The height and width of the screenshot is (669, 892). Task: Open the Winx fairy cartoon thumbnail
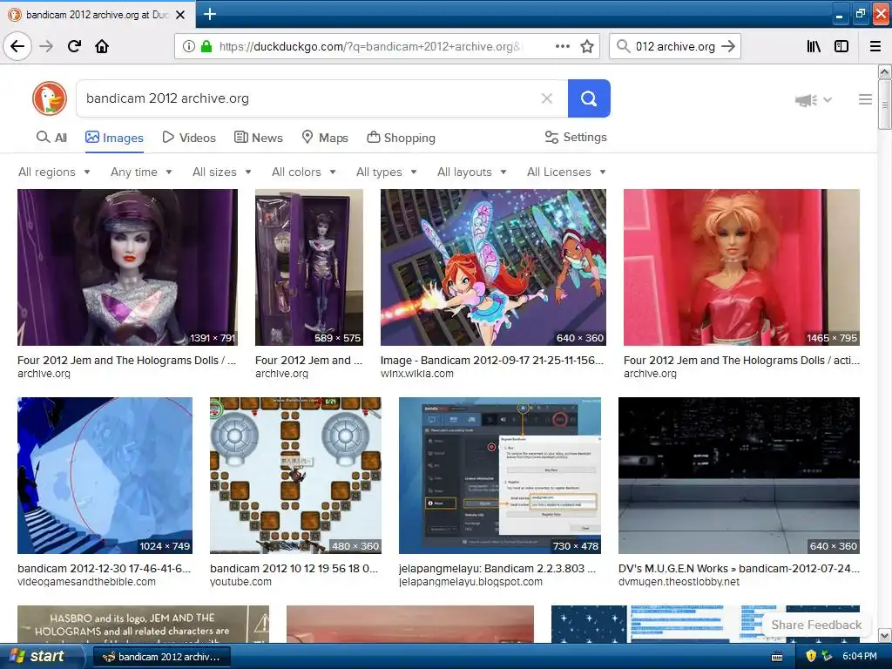[493, 267]
